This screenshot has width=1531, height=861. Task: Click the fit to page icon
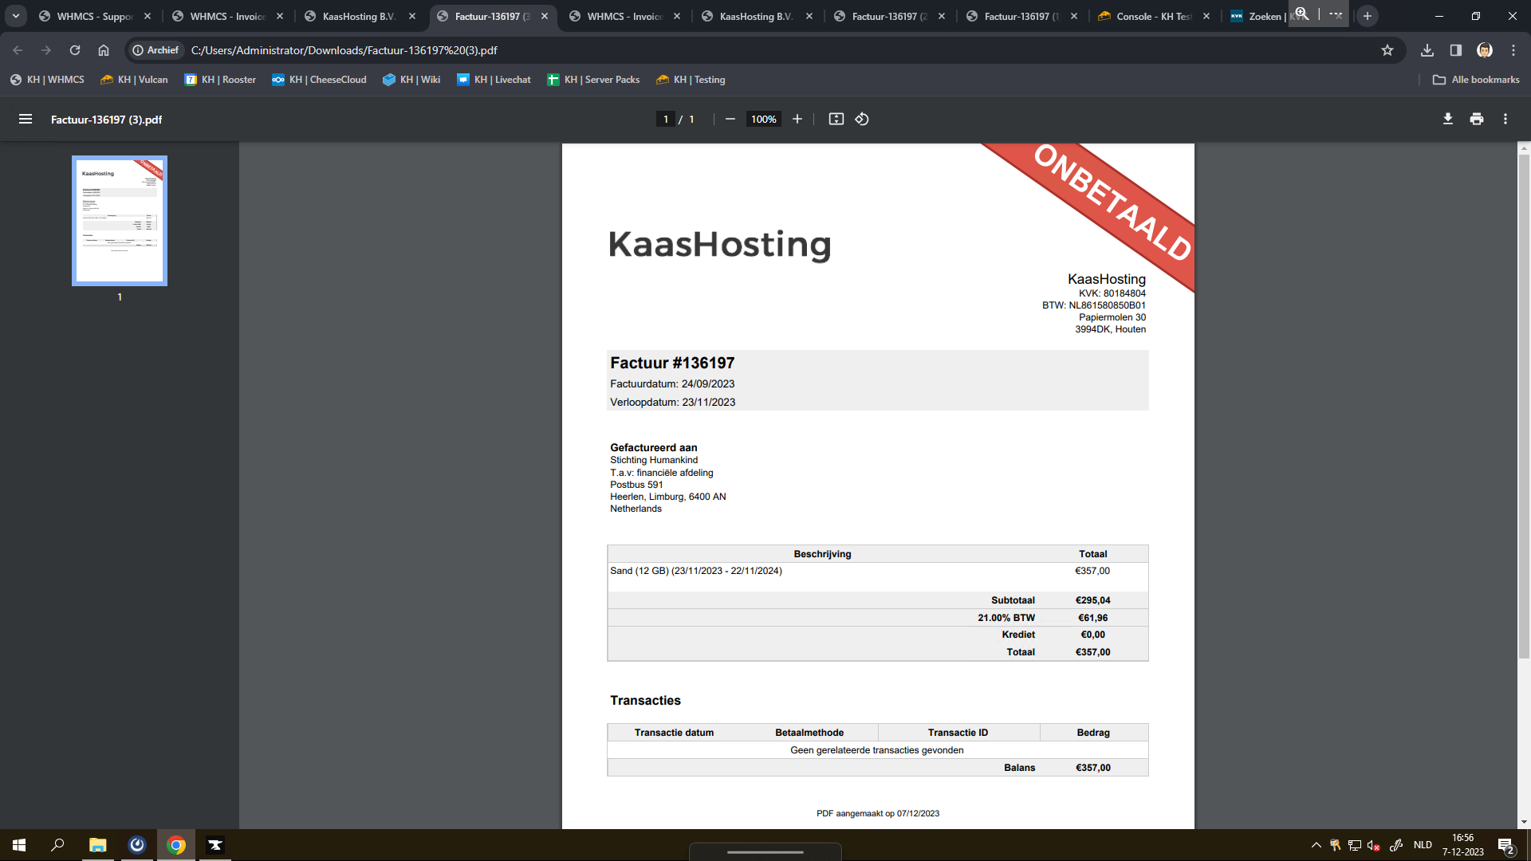tap(836, 119)
